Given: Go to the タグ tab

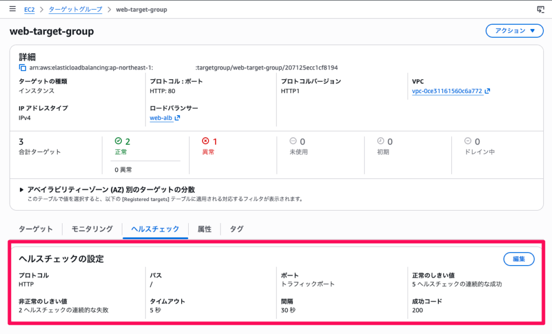Looking at the screenshot, I should (x=237, y=229).
